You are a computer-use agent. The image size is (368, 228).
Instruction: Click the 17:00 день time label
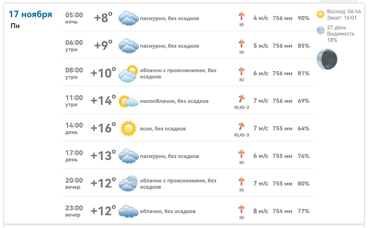click(74, 156)
